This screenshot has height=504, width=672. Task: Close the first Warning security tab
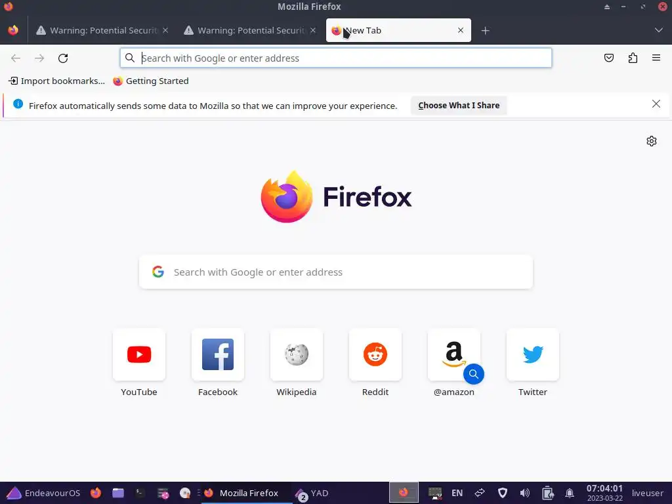165,30
